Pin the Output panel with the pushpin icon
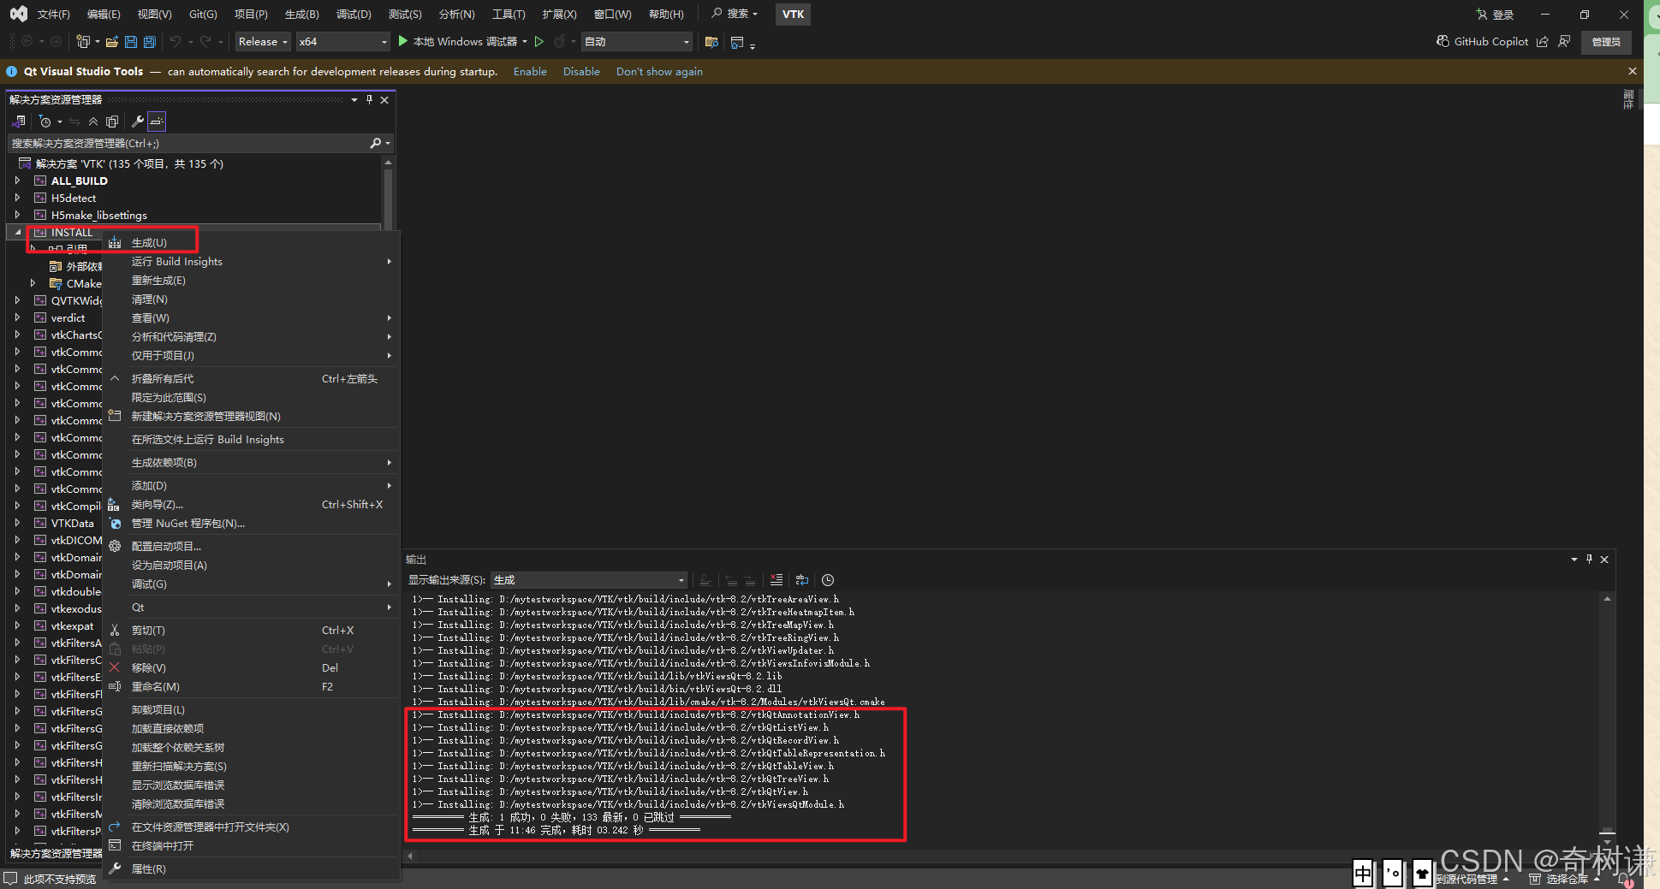Image resolution: width=1660 pixels, height=889 pixels. pos(1589,559)
